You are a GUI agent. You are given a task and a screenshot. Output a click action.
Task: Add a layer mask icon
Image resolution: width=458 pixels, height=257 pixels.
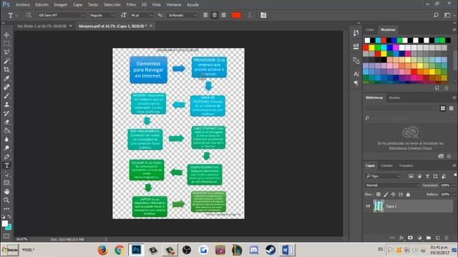[x=410, y=238]
